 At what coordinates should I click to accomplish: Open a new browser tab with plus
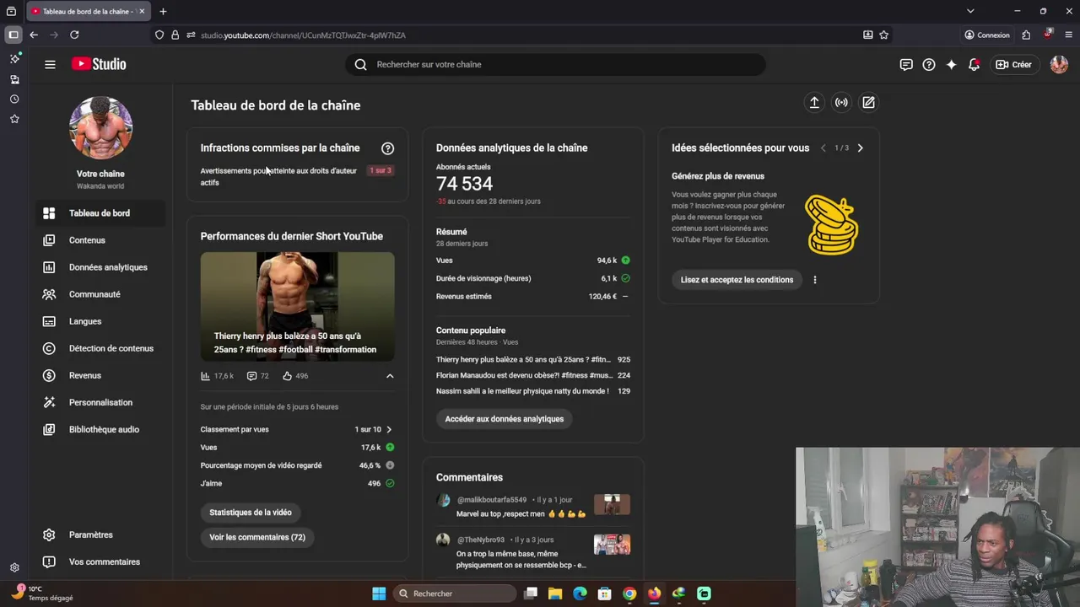(x=163, y=11)
